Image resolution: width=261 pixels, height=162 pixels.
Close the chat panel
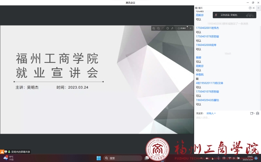pos(254,8)
